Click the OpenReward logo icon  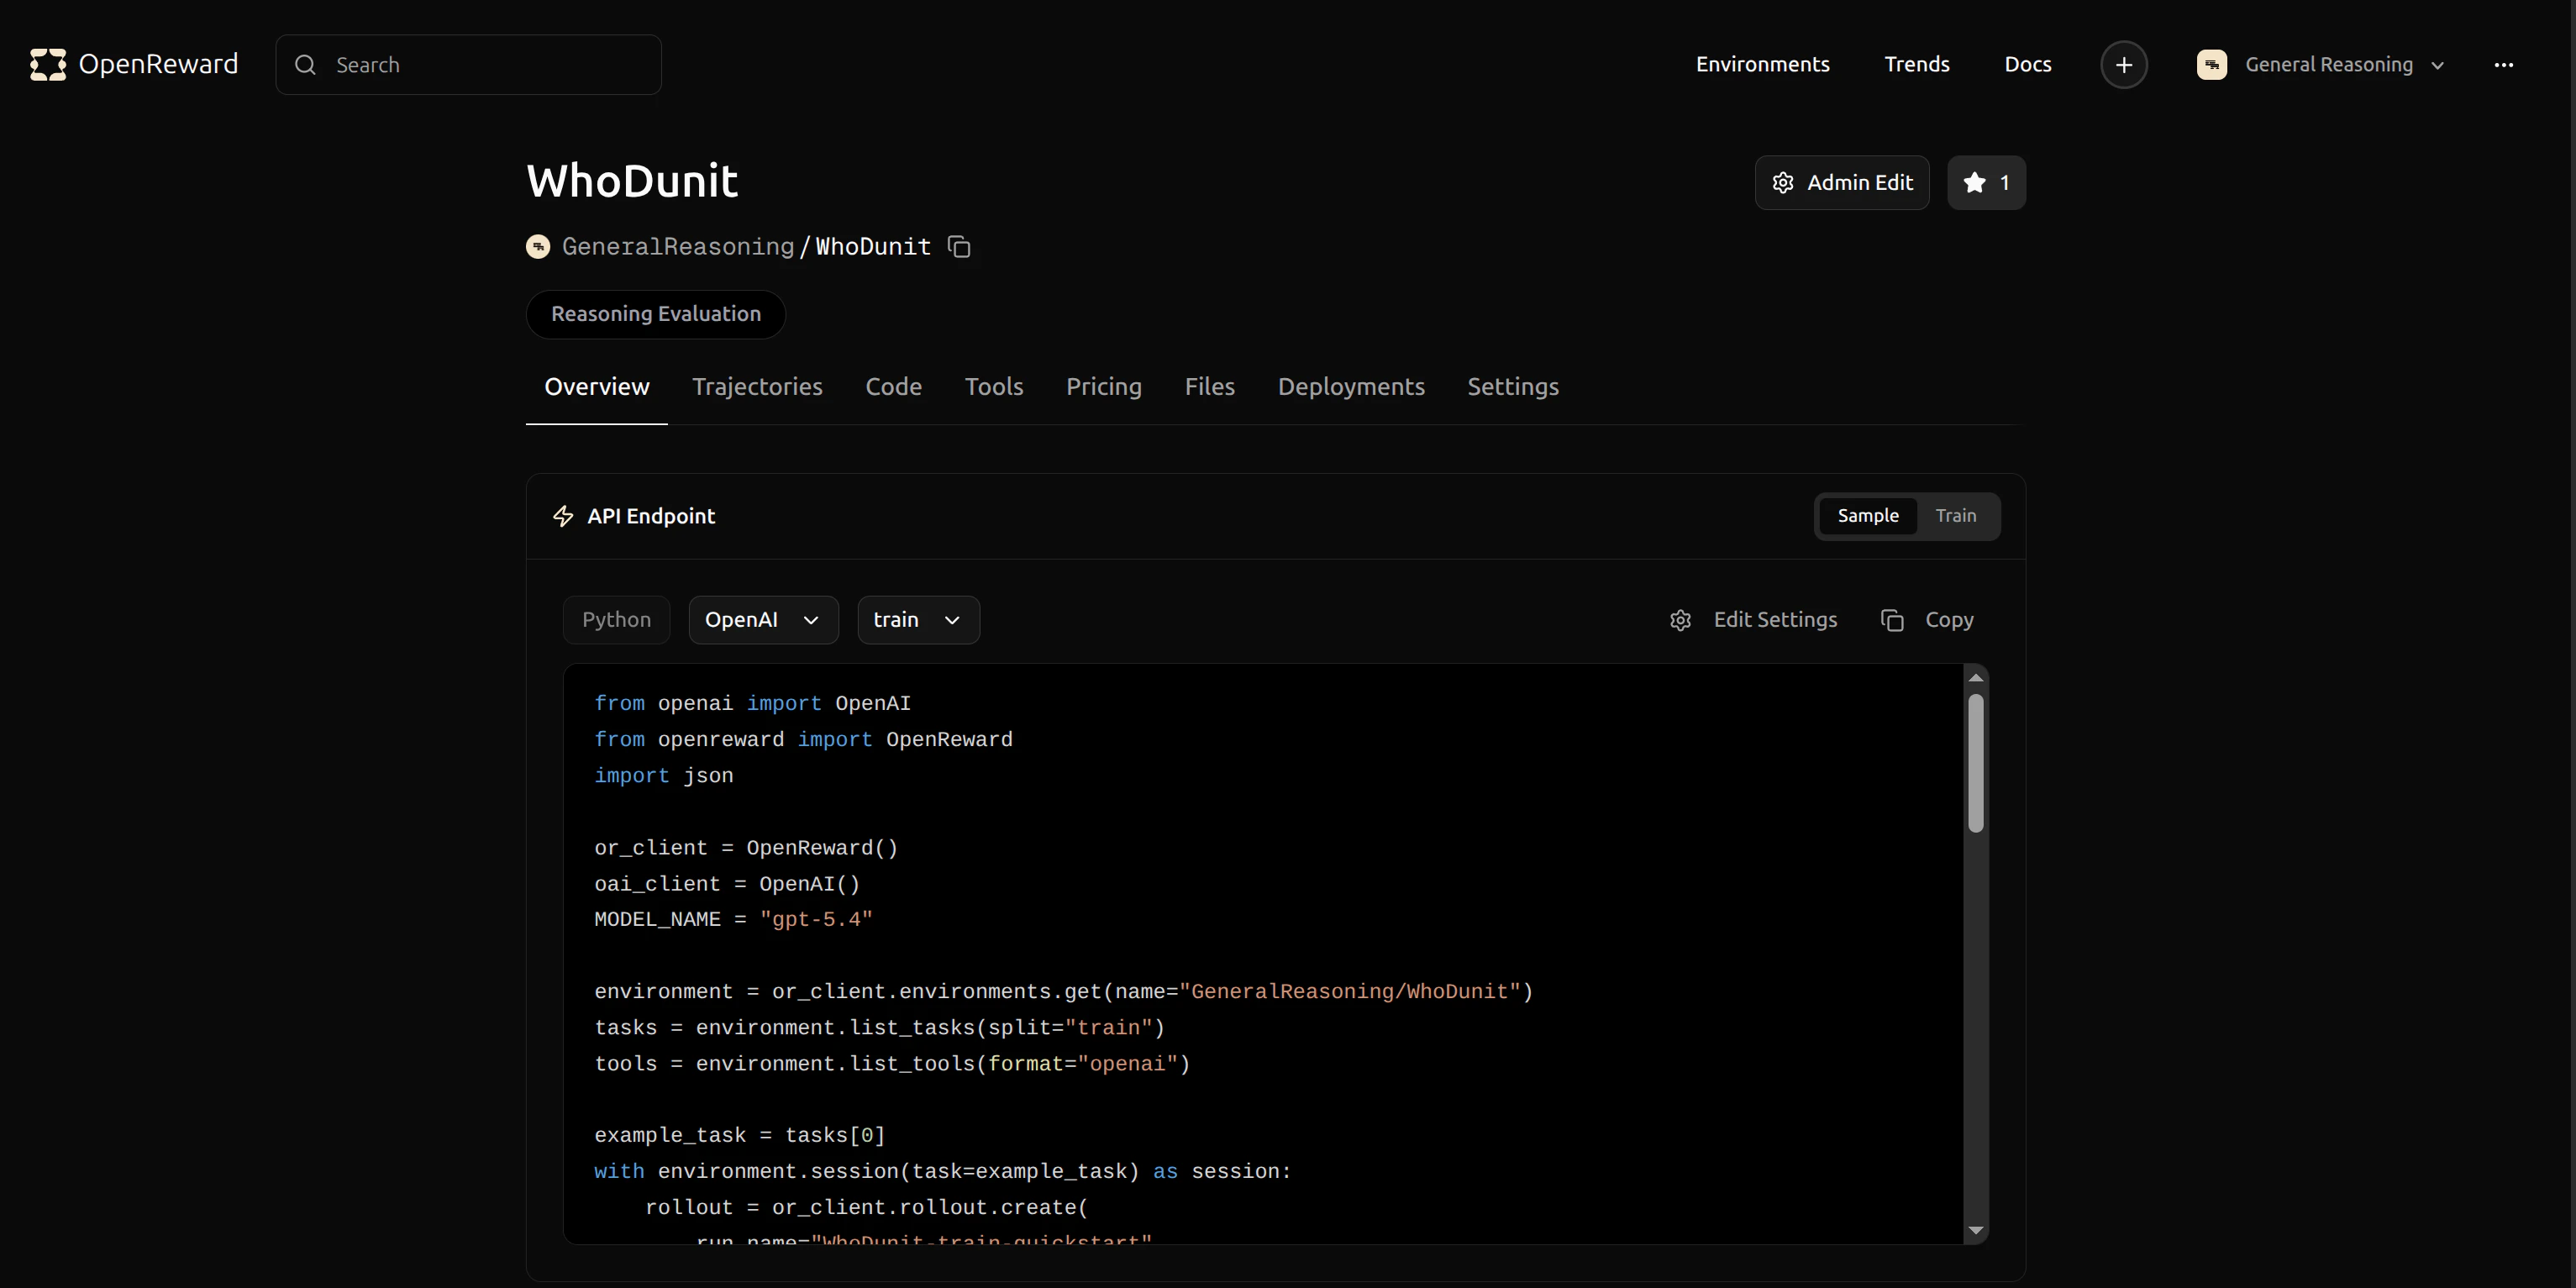pos(48,65)
